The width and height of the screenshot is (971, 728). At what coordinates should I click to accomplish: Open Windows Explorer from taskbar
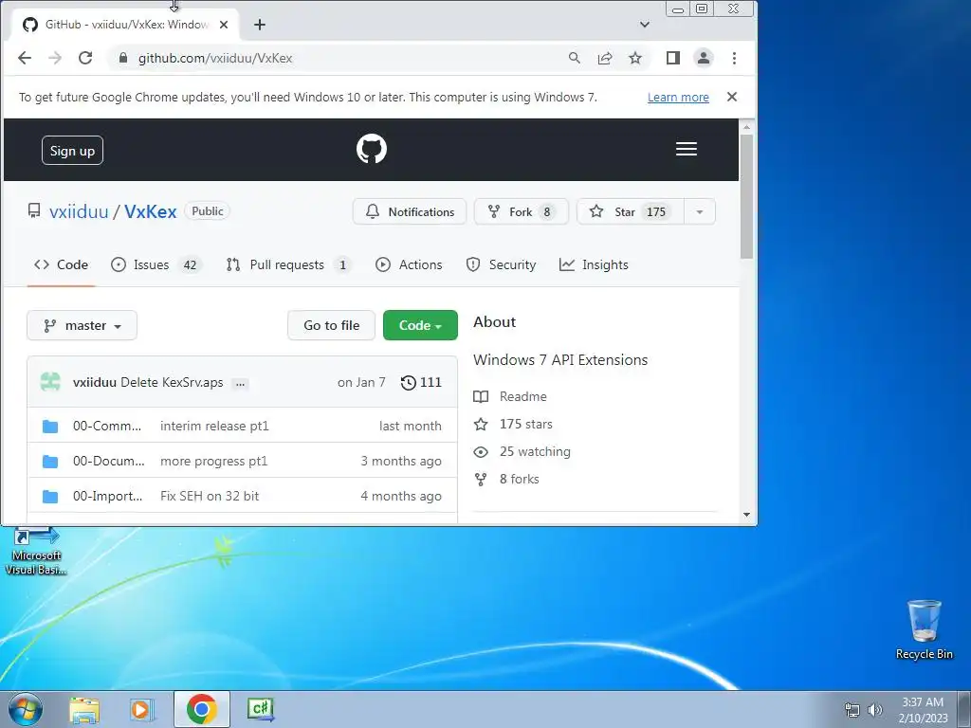point(84,709)
